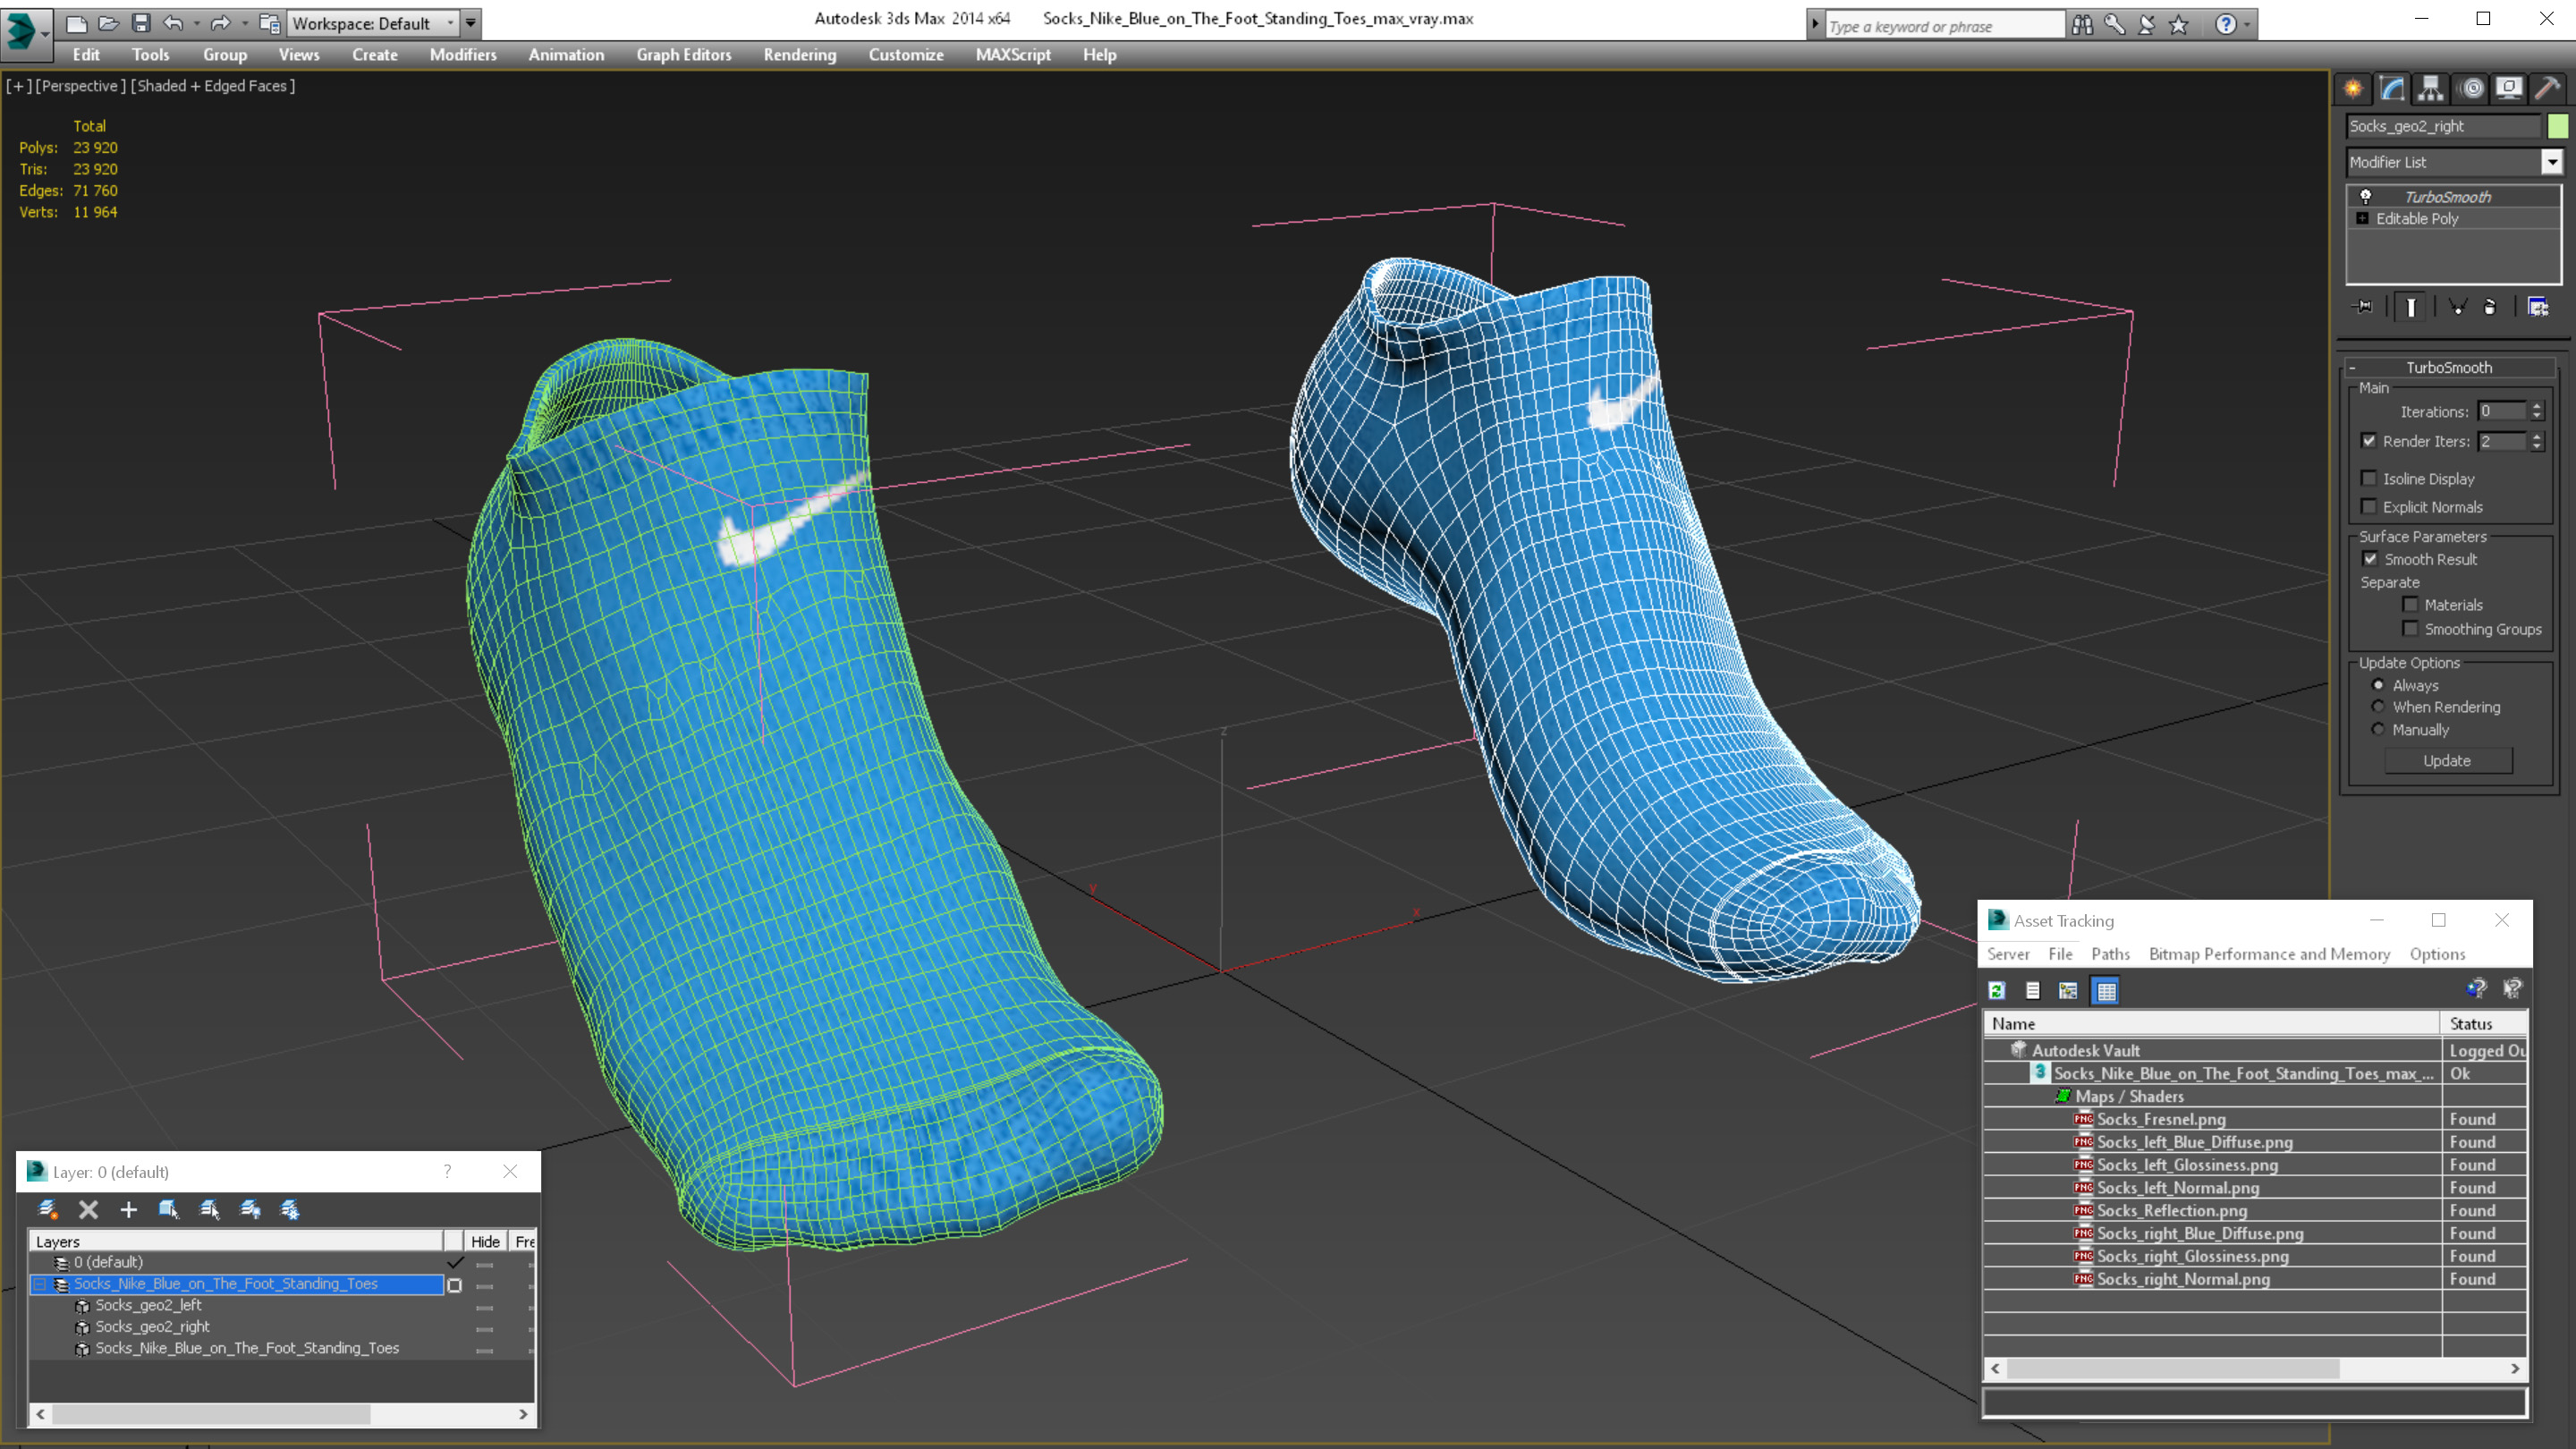
Task: Open the undo history dropdown arrow
Action: (196, 23)
